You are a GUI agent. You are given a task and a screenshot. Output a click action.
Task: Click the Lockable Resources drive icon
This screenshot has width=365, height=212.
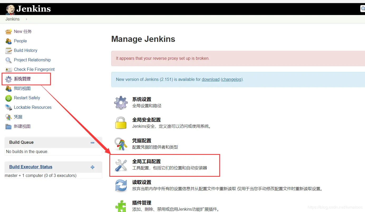coord(9,107)
